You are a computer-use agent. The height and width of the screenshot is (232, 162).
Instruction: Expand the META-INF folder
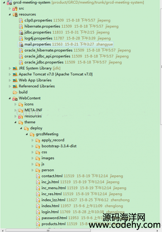[15, 110]
